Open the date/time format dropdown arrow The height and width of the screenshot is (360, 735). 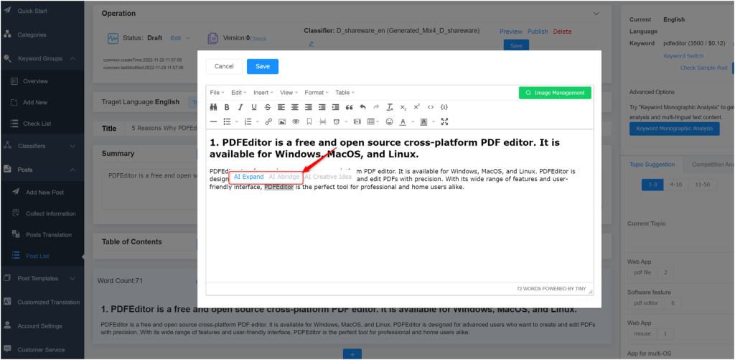point(346,121)
